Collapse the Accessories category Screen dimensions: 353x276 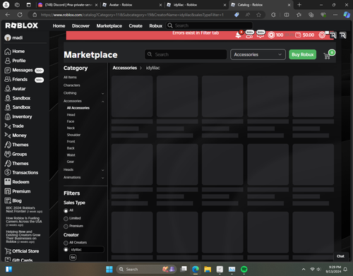102,102
